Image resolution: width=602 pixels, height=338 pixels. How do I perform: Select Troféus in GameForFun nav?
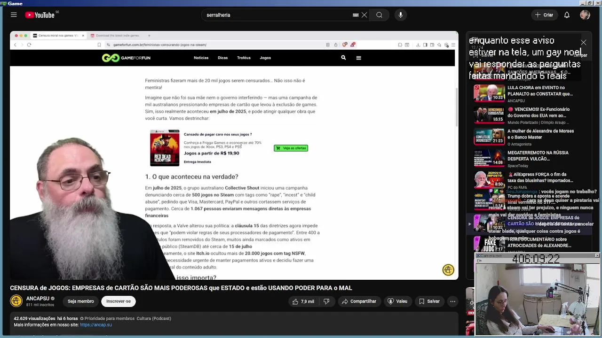click(x=244, y=58)
